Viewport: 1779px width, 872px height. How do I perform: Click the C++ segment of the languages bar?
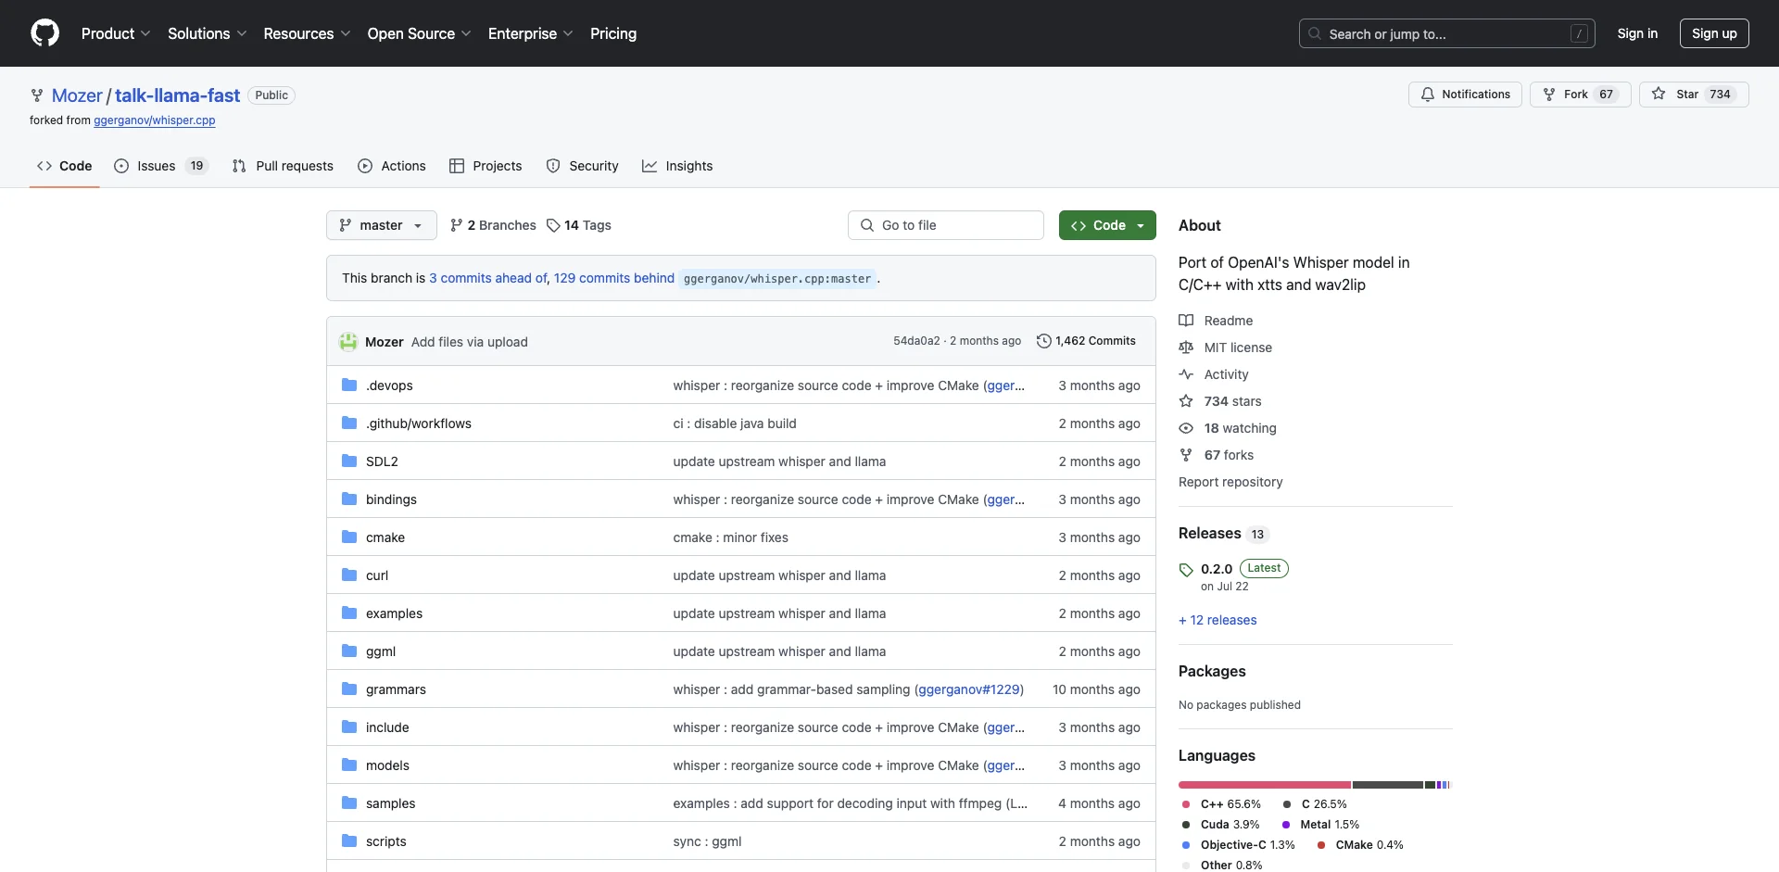pos(1265,785)
